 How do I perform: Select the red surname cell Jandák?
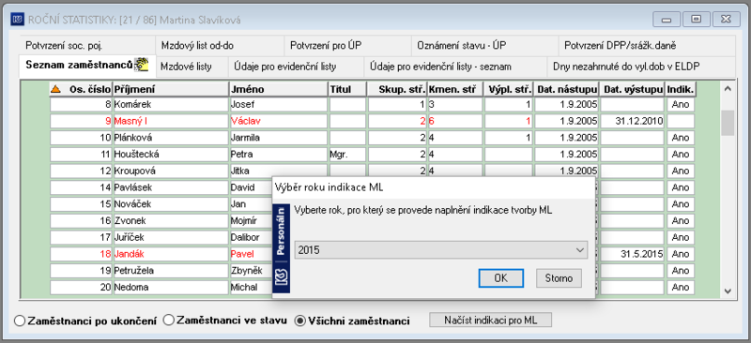[x=171, y=254]
